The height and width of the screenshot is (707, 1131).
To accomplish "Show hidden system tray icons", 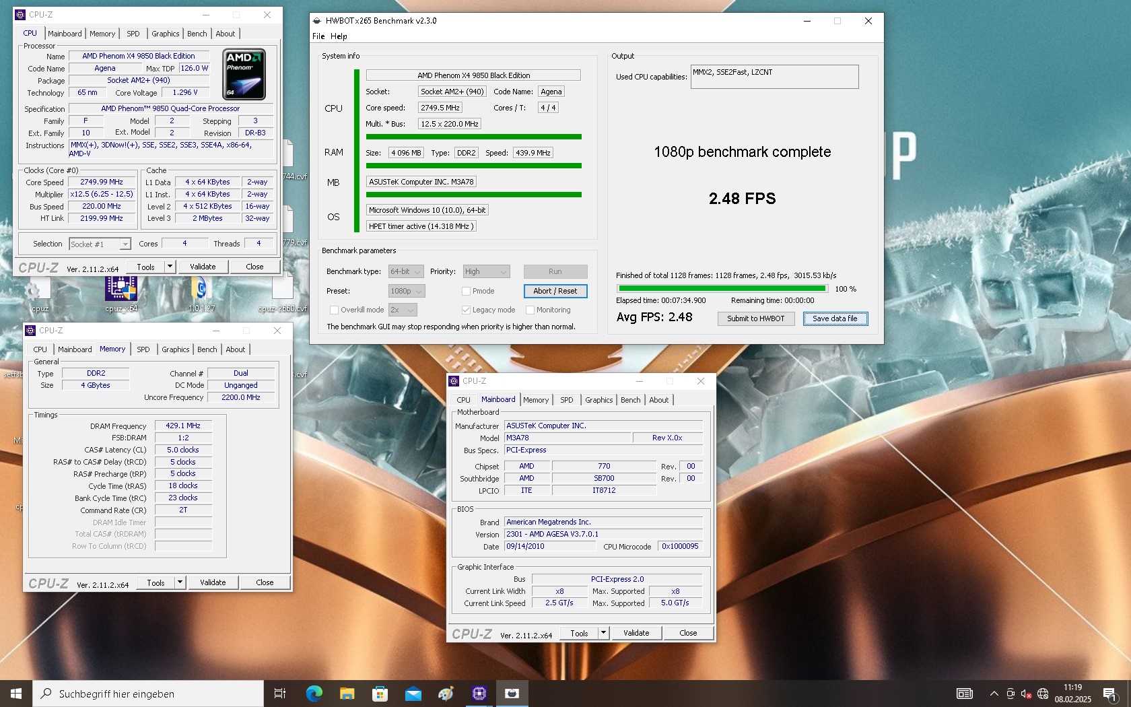I will [994, 694].
